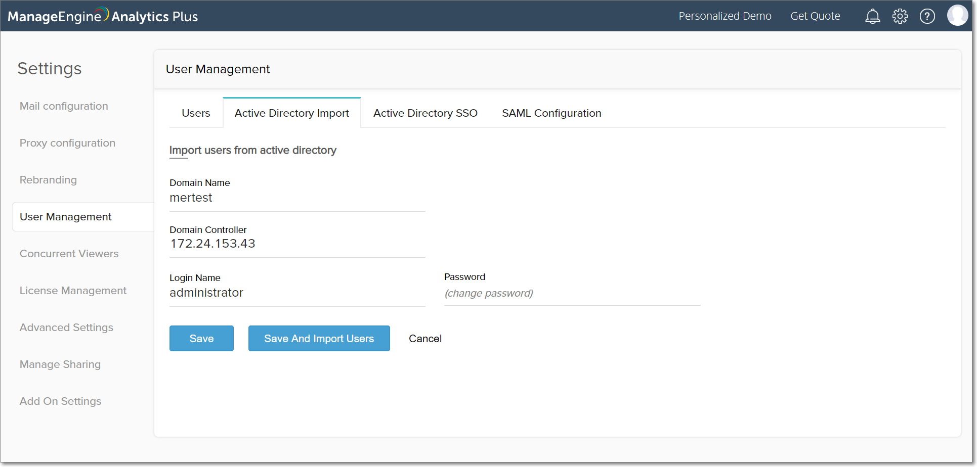Go to the SAML Configuration tab
The width and height of the screenshot is (977, 467).
(551, 113)
